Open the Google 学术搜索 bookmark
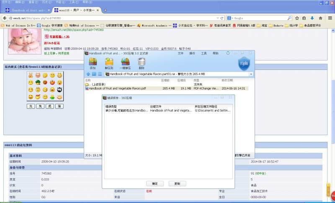This screenshot has width=335, height=203. [50, 26]
